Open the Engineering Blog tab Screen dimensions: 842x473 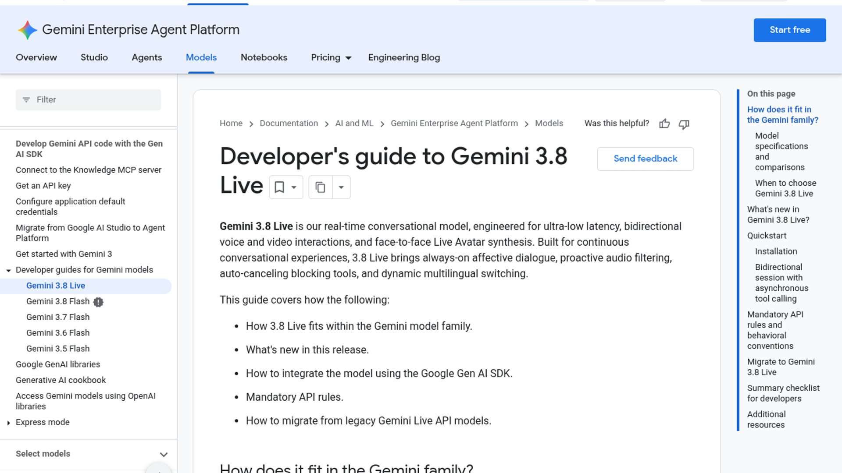(x=404, y=57)
